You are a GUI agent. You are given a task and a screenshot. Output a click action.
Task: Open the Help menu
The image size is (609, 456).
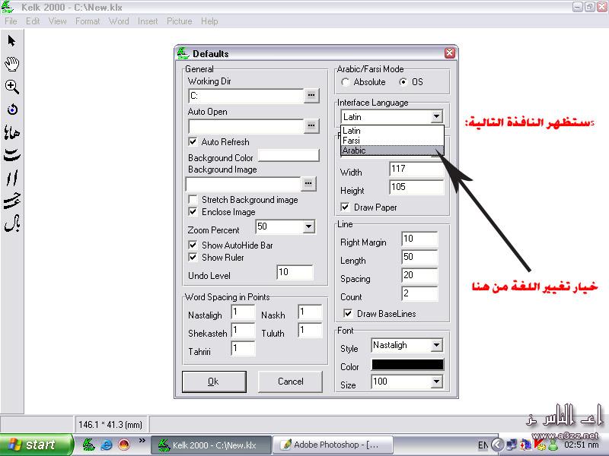point(209,21)
